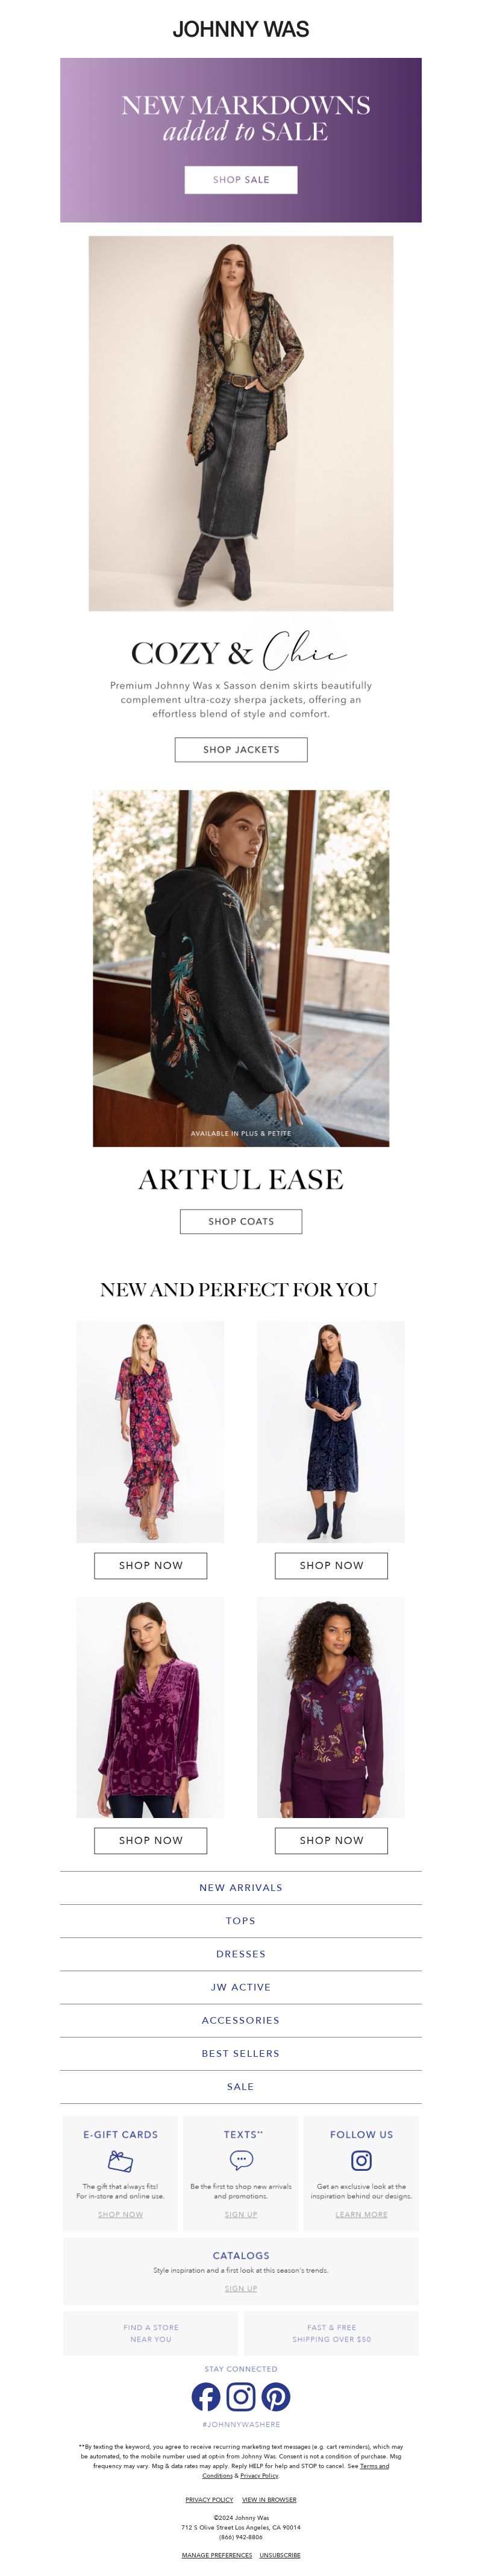The height and width of the screenshot is (2576, 482).
Task: Click the Unsubscribe link
Action: (280, 2555)
